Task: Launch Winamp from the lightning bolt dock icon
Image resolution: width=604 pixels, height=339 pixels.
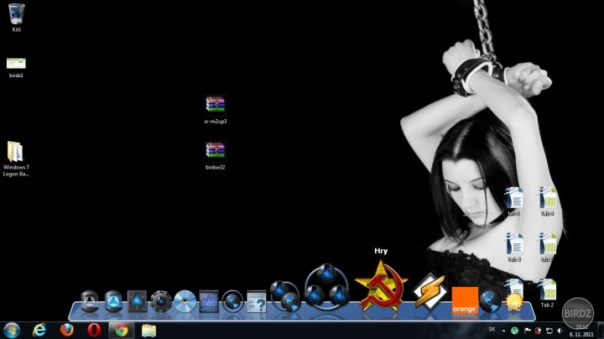Action: [430, 291]
